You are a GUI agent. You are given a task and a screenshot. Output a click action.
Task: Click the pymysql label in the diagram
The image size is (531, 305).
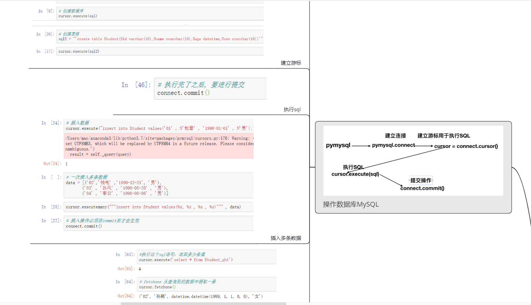coord(338,145)
